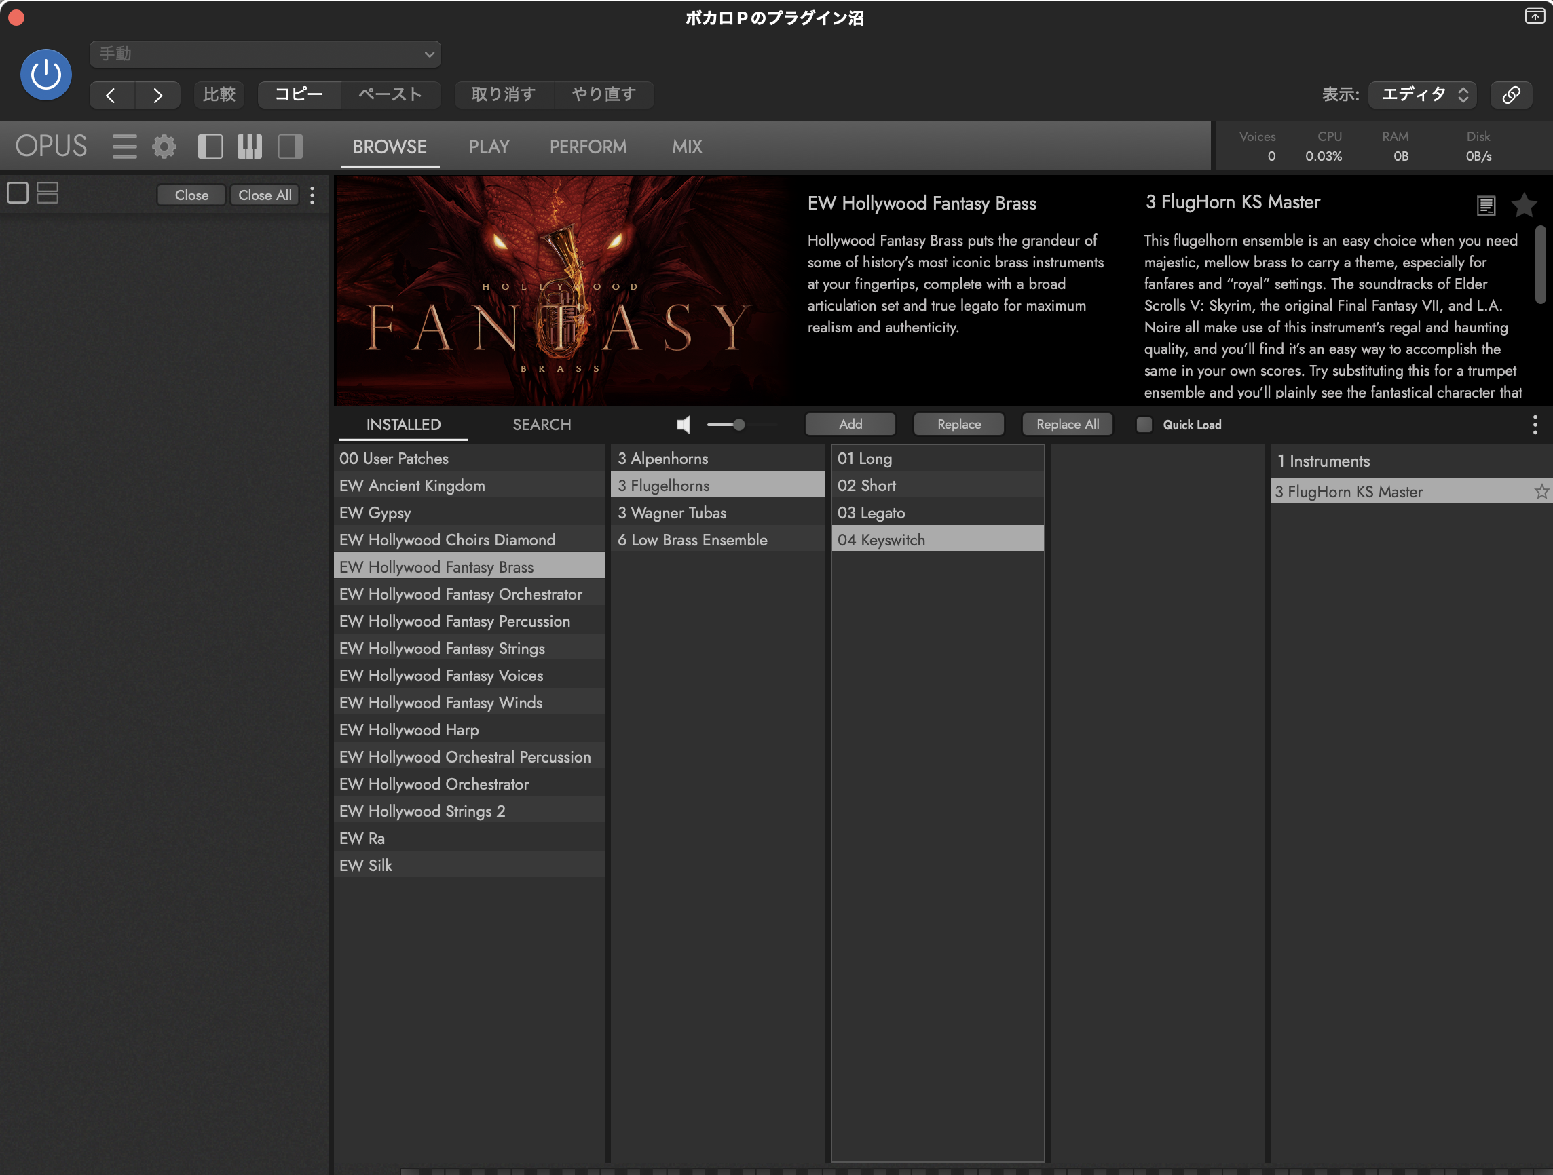Open the 手動 preset dropdown
The image size is (1553, 1175).
(x=265, y=54)
